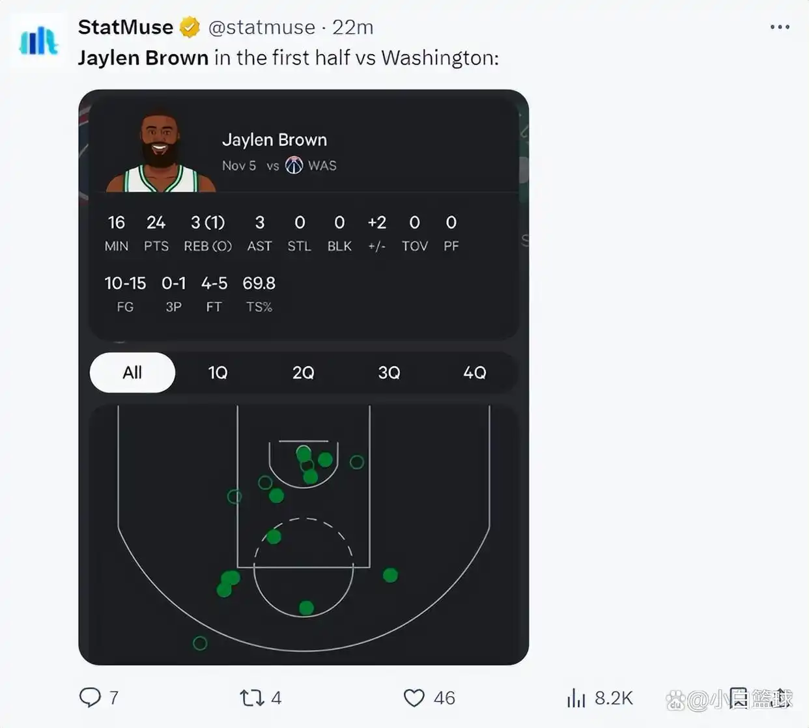Click Jaylen Brown's name in tweet text

click(143, 58)
